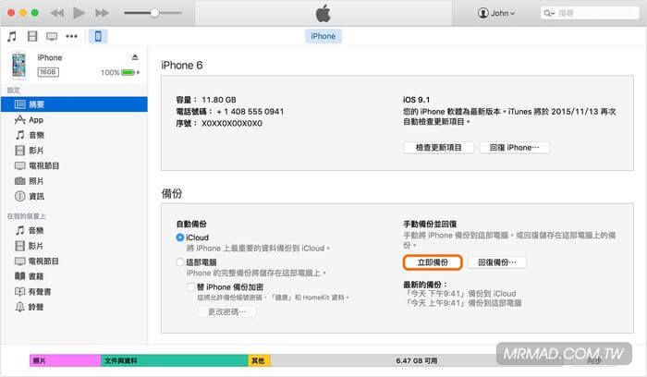Click the pink 照片 storage segment
The width and height of the screenshot is (647, 377).
coord(66,361)
